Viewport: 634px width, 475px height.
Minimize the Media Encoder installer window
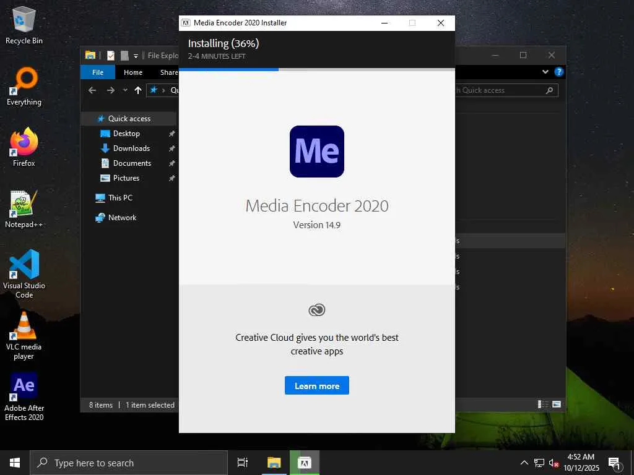tap(384, 23)
